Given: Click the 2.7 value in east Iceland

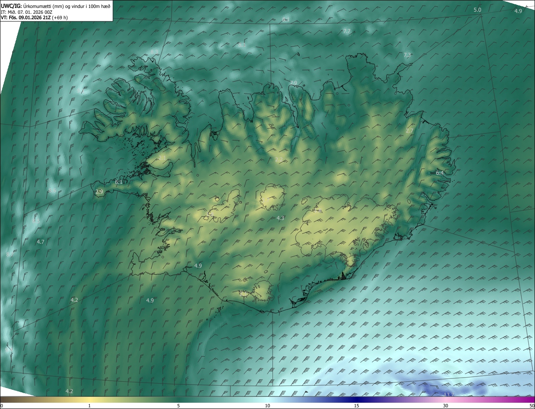Looking at the screenshot, I should pyautogui.click(x=409, y=131).
